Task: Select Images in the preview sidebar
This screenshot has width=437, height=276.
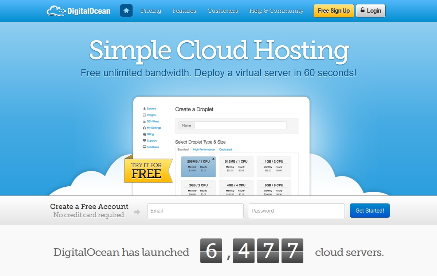Action: (149, 115)
